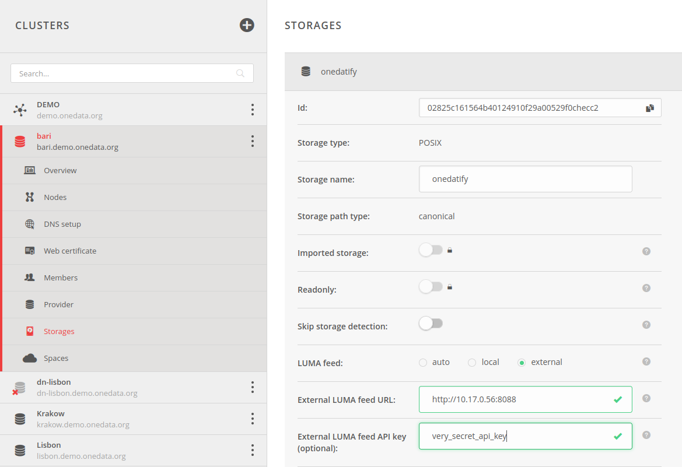This screenshot has width=682, height=467.
Task: Show help for External LUMA feed URL
Action: pyautogui.click(x=646, y=398)
